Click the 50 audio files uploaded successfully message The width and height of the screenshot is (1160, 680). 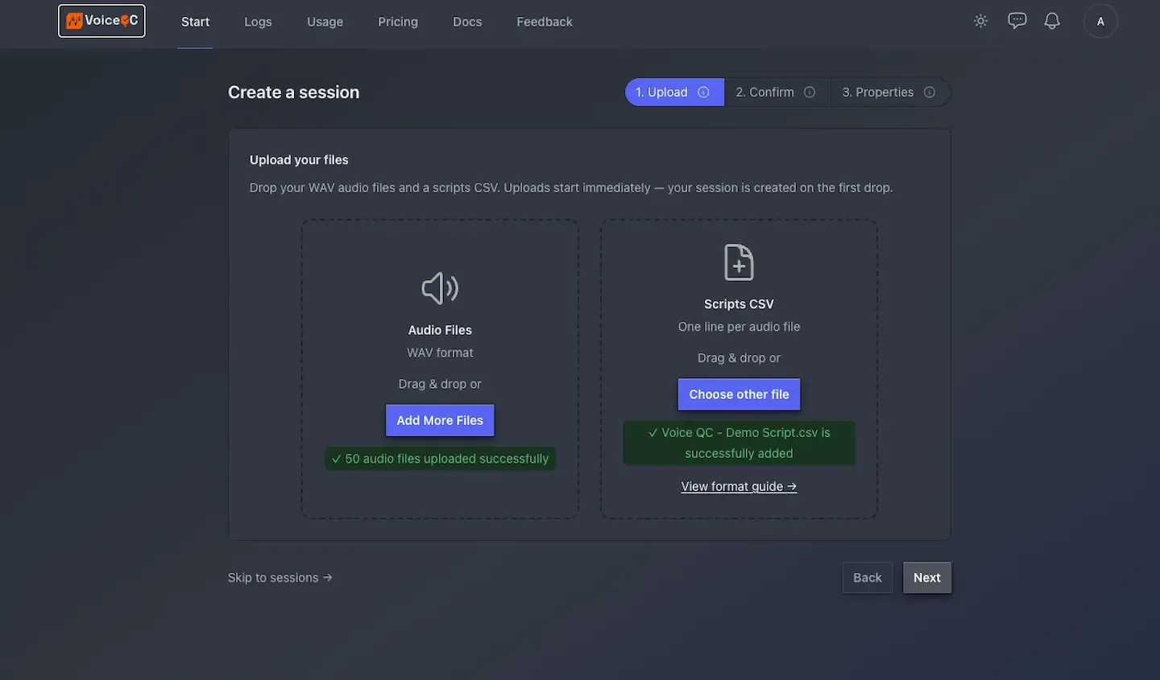pos(440,459)
